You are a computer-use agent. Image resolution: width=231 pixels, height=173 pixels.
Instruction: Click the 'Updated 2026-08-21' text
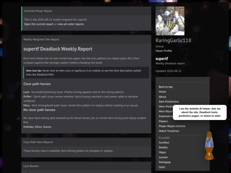pos(169,71)
